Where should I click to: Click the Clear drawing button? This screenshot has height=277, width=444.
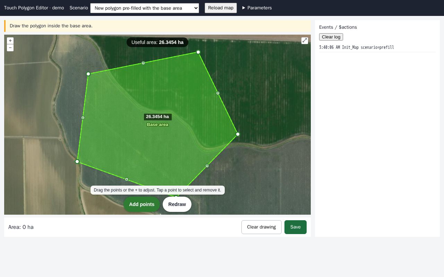262,227
